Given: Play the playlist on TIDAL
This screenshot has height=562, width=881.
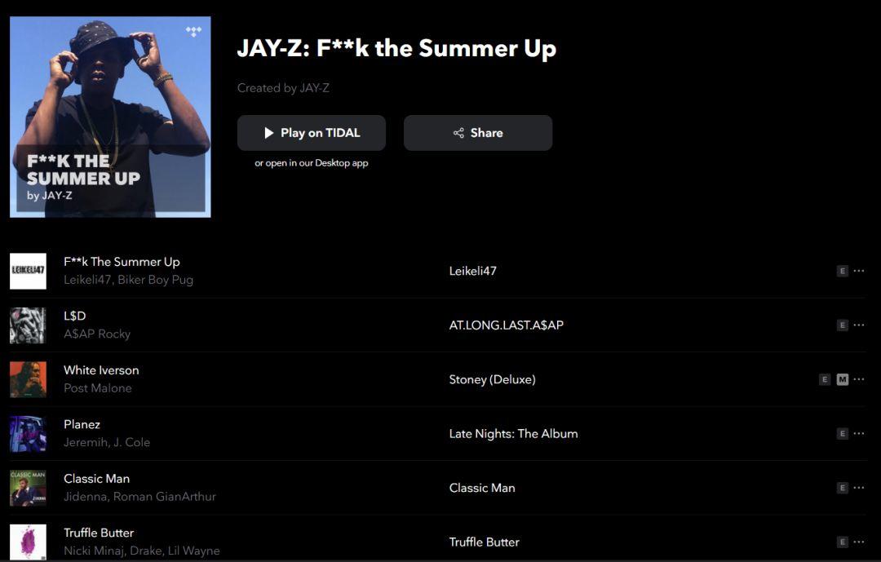Looking at the screenshot, I should (x=312, y=133).
